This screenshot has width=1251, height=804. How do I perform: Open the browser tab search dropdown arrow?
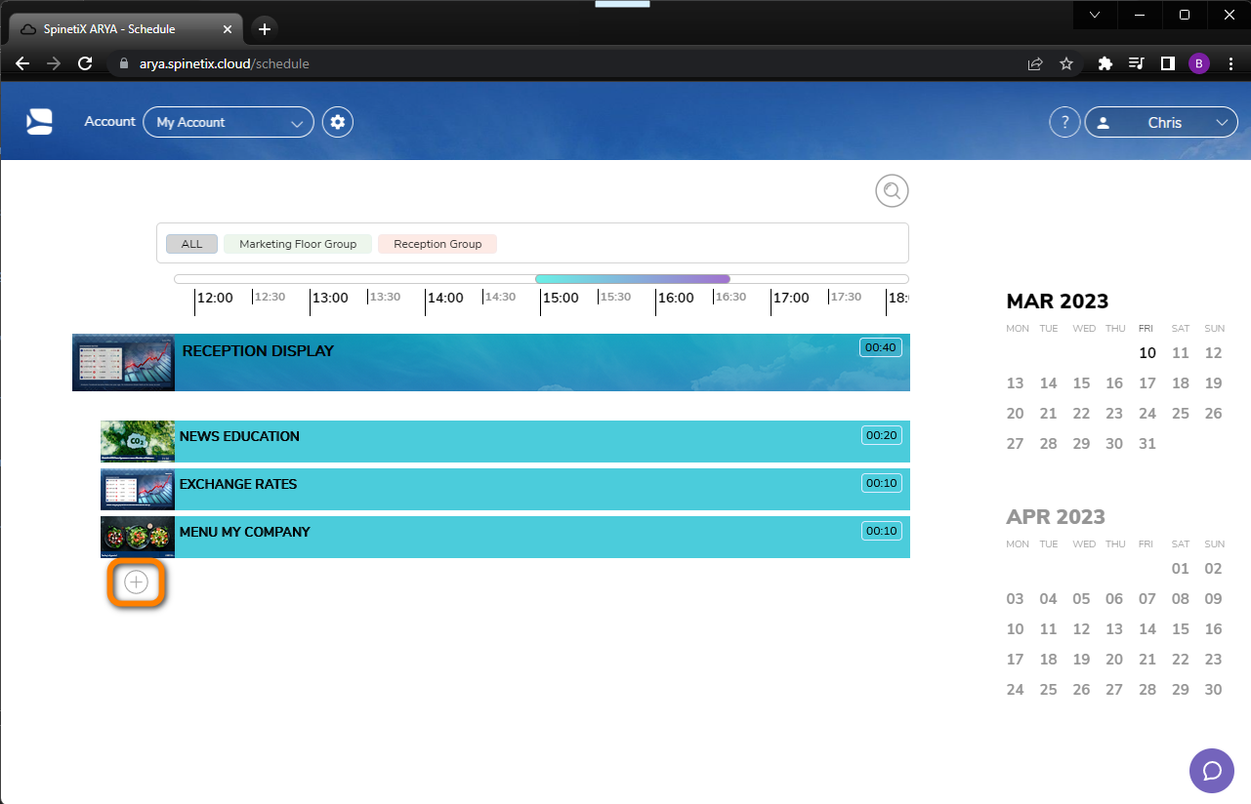[x=1094, y=15]
